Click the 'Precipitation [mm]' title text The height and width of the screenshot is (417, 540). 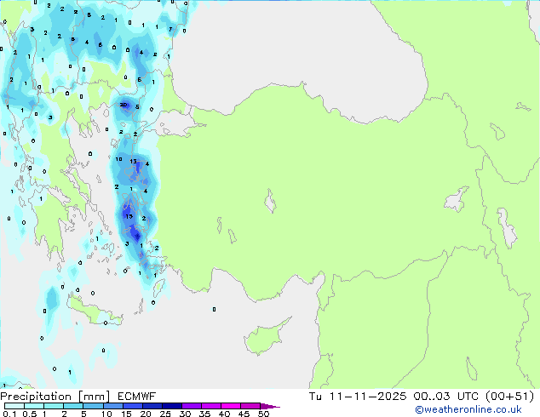coord(55,397)
